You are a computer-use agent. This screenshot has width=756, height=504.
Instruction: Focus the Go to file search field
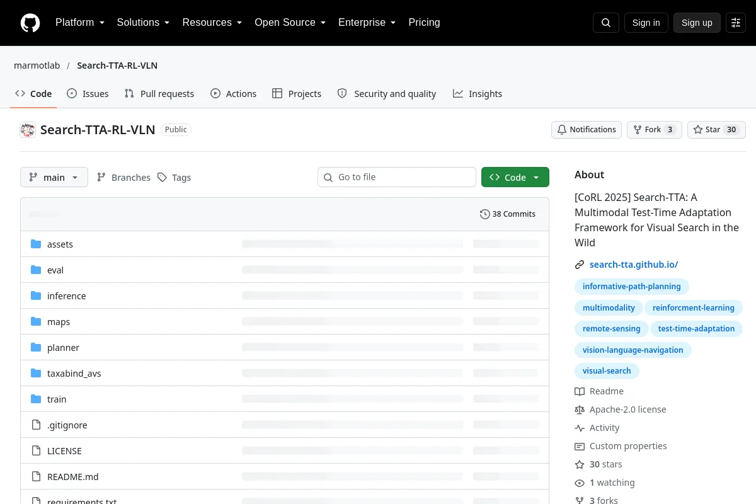point(397,177)
